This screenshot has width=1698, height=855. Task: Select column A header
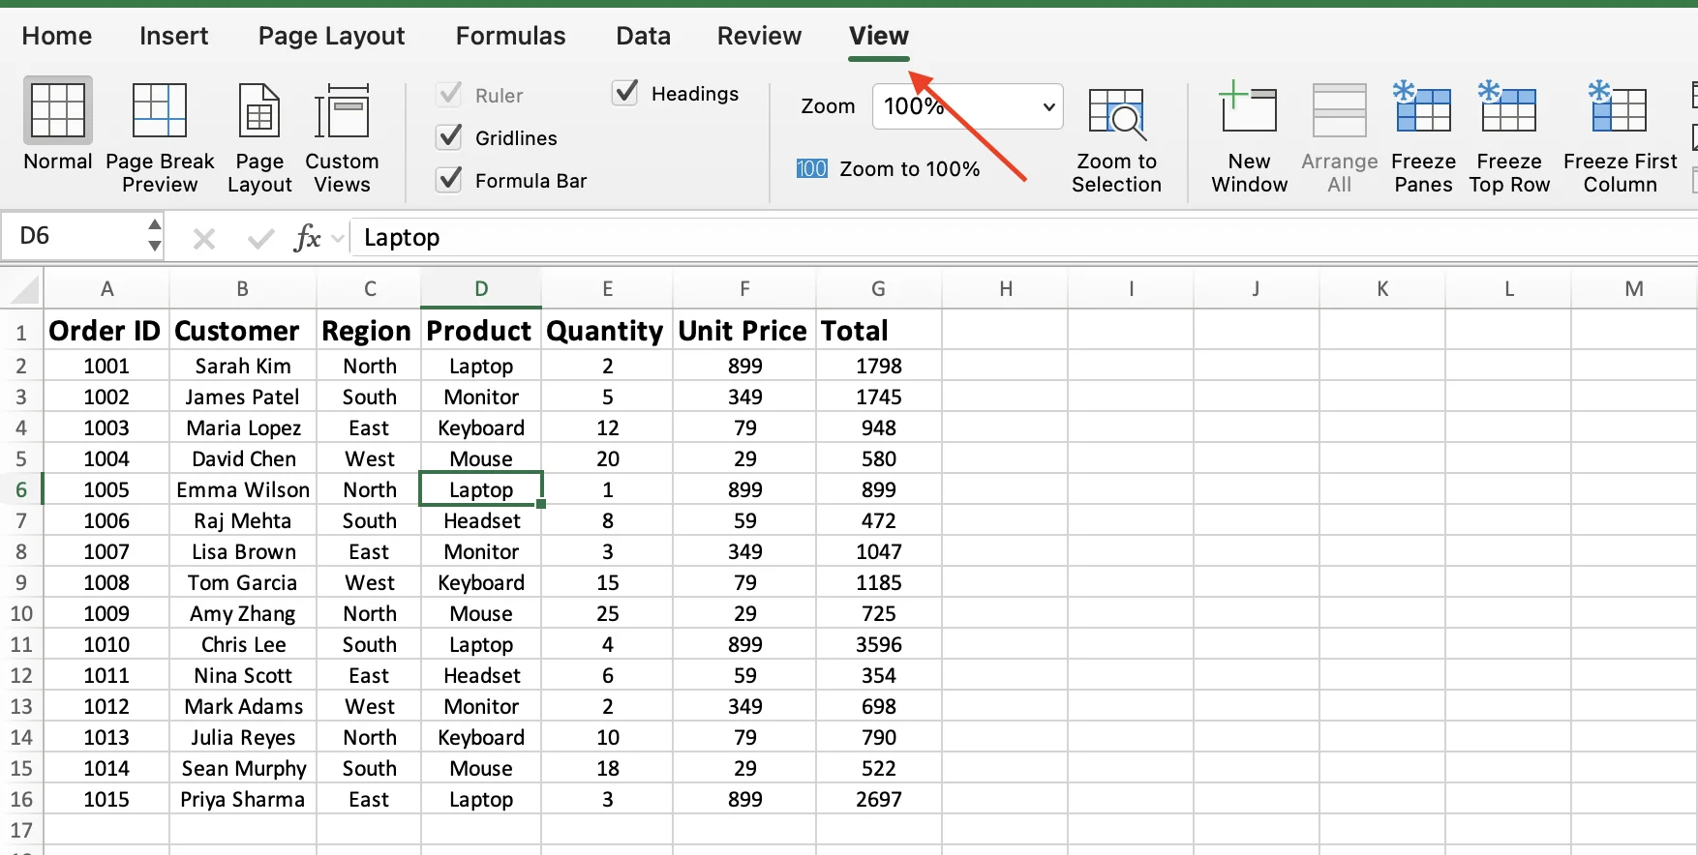pos(106,289)
